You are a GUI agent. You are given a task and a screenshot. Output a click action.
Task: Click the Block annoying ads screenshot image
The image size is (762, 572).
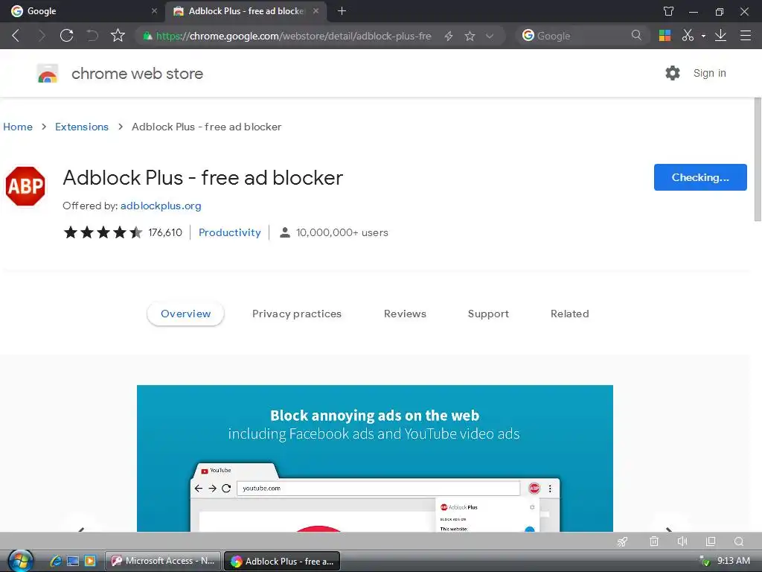coord(375,458)
